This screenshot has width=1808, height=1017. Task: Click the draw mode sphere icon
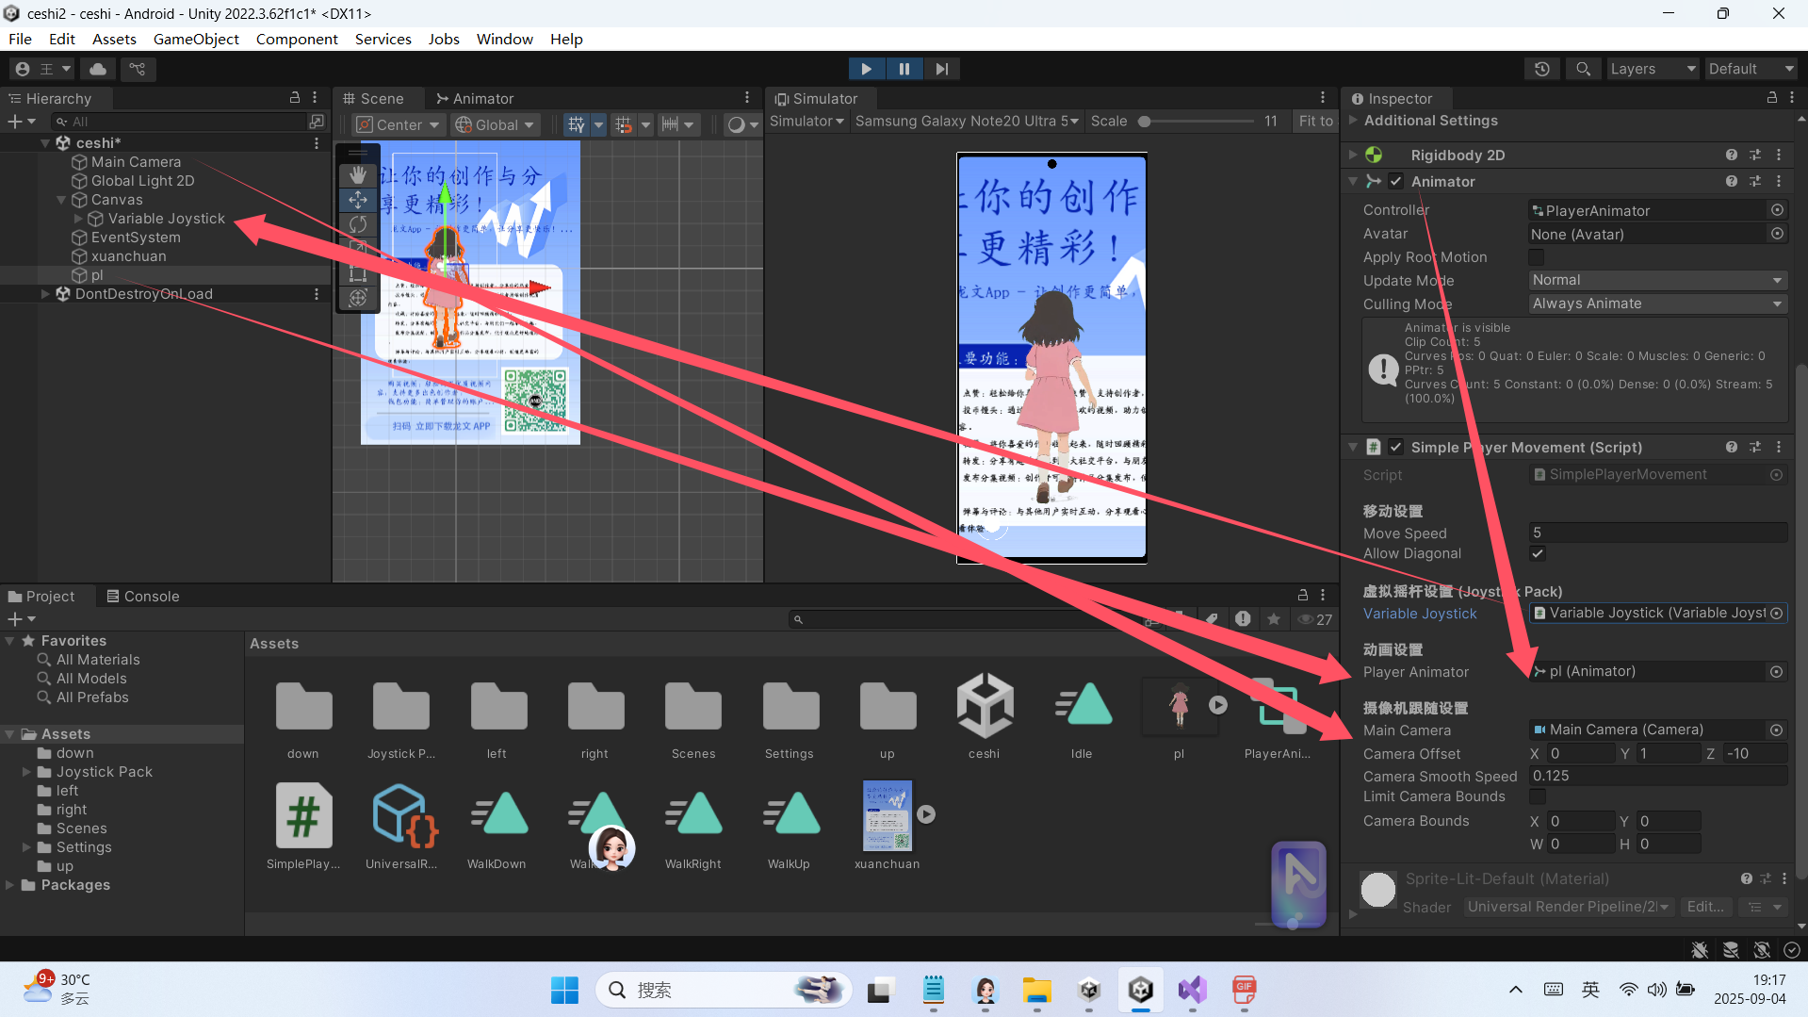737,124
